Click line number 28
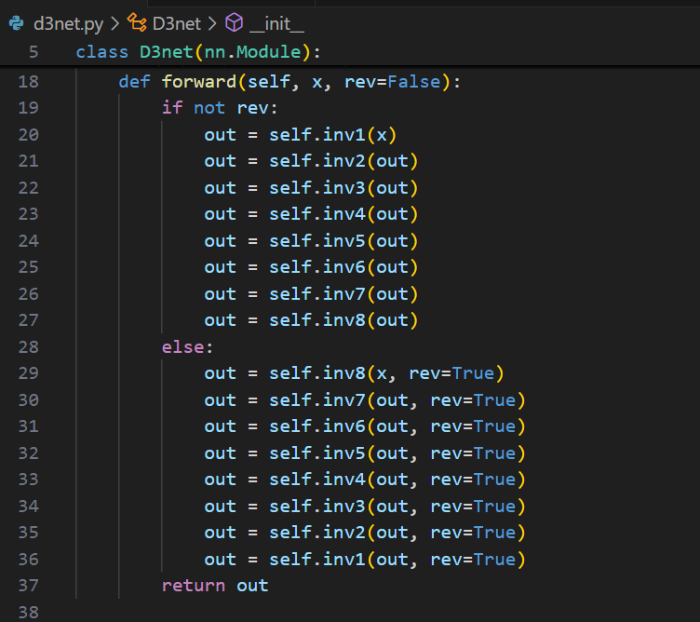Image resolution: width=700 pixels, height=622 pixels. (x=28, y=347)
